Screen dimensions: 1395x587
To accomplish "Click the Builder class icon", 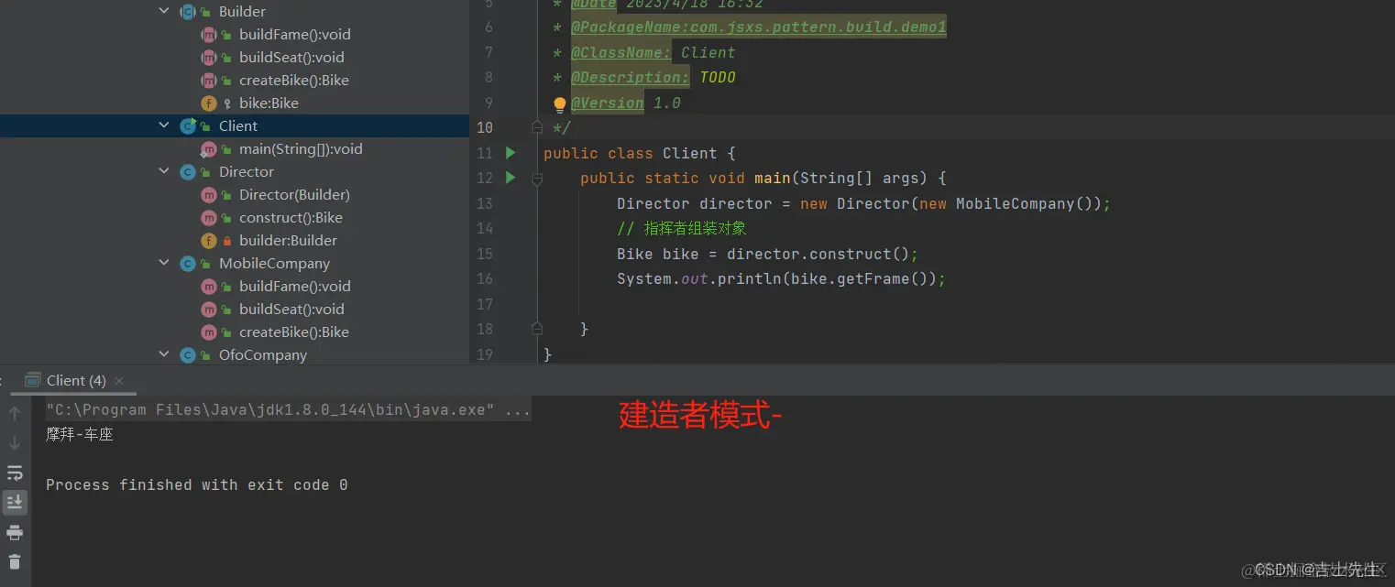I will [x=188, y=11].
